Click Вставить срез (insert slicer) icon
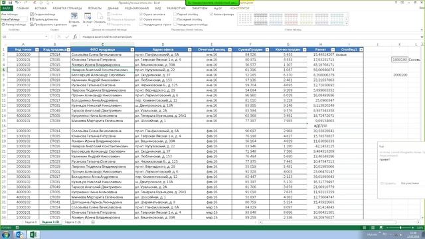Image resolution: width=425 pixels, height=239 pixels. pos(74,16)
